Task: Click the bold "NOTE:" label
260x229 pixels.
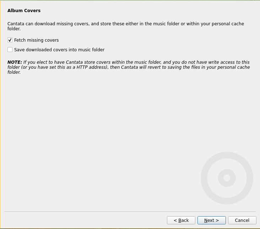Action: click(x=15, y=62)
